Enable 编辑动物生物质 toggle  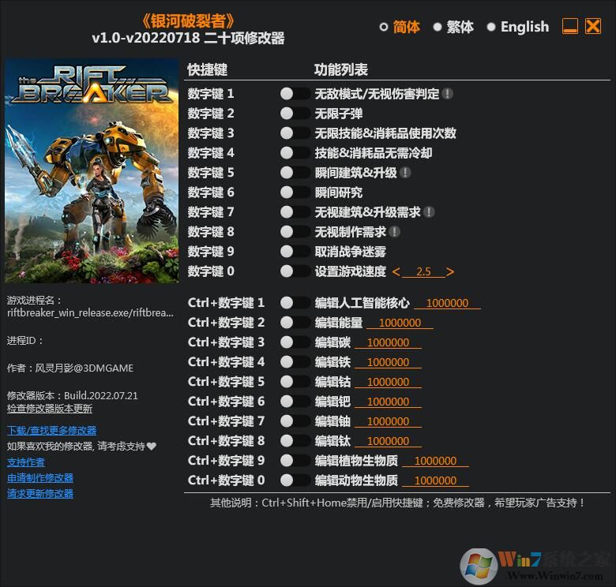tap(295, 480)
